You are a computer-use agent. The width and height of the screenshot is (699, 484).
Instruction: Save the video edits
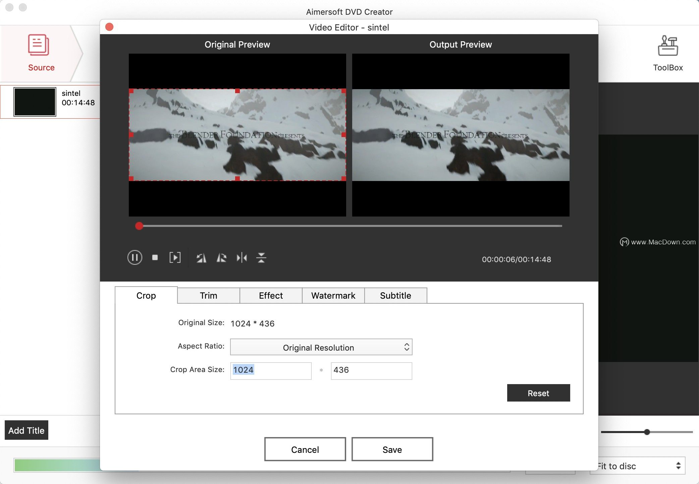[392, 449]
